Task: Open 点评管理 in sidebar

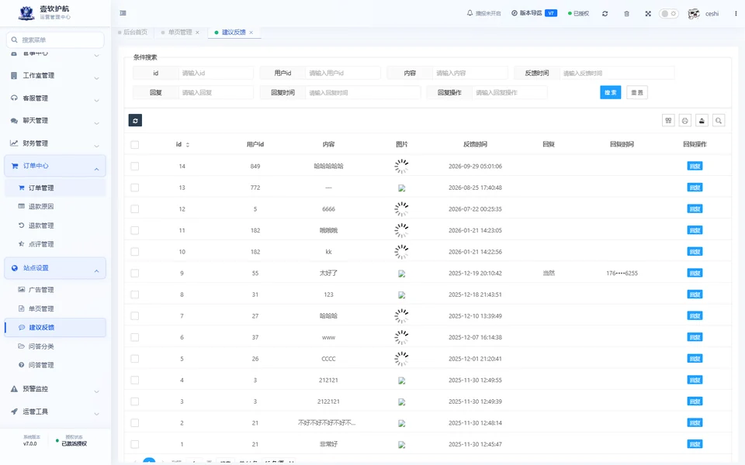Action: (x=55, y=244)
